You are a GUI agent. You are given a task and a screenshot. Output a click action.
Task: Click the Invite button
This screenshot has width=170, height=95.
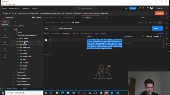[133, 8]
